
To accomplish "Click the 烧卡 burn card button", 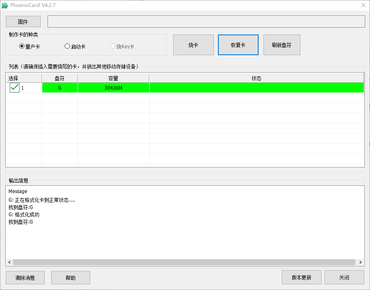I will pyautogui.click(x=194, y=45).
